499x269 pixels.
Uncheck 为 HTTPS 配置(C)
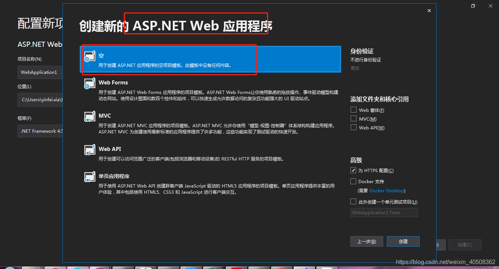click(353, 170)
